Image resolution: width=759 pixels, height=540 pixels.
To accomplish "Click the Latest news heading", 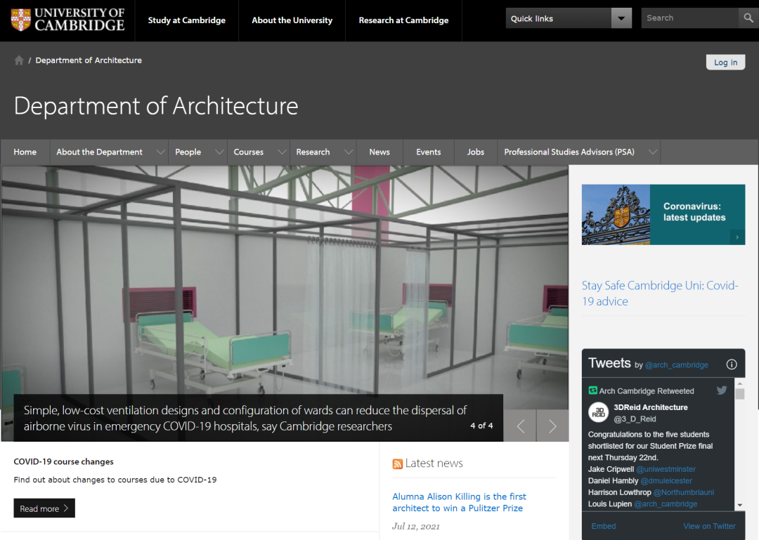I will (x=434, y=463).
